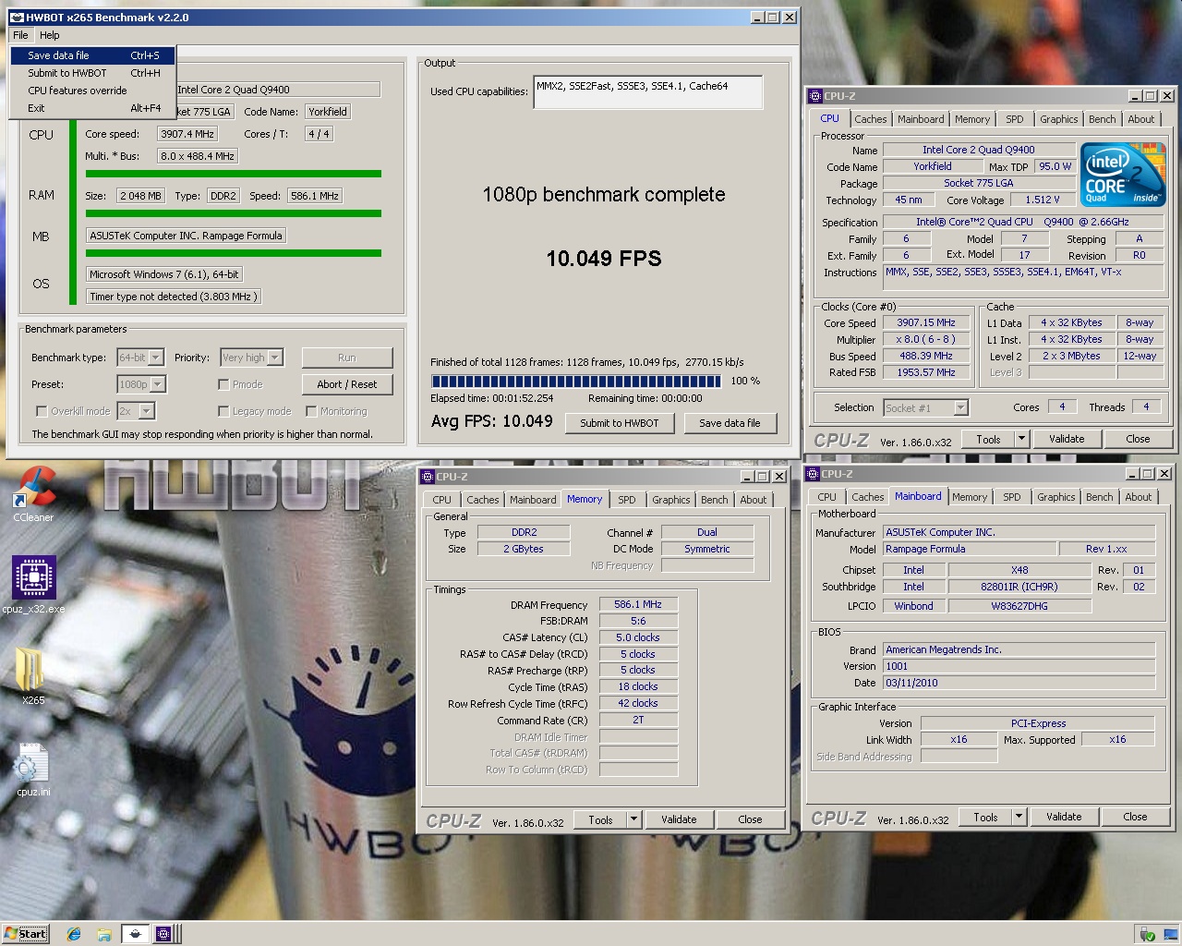The width and height of the screenshot is (1182, 946).
Task: Click safely remove hardware tray icon
Action: (x=1147, y=934)
